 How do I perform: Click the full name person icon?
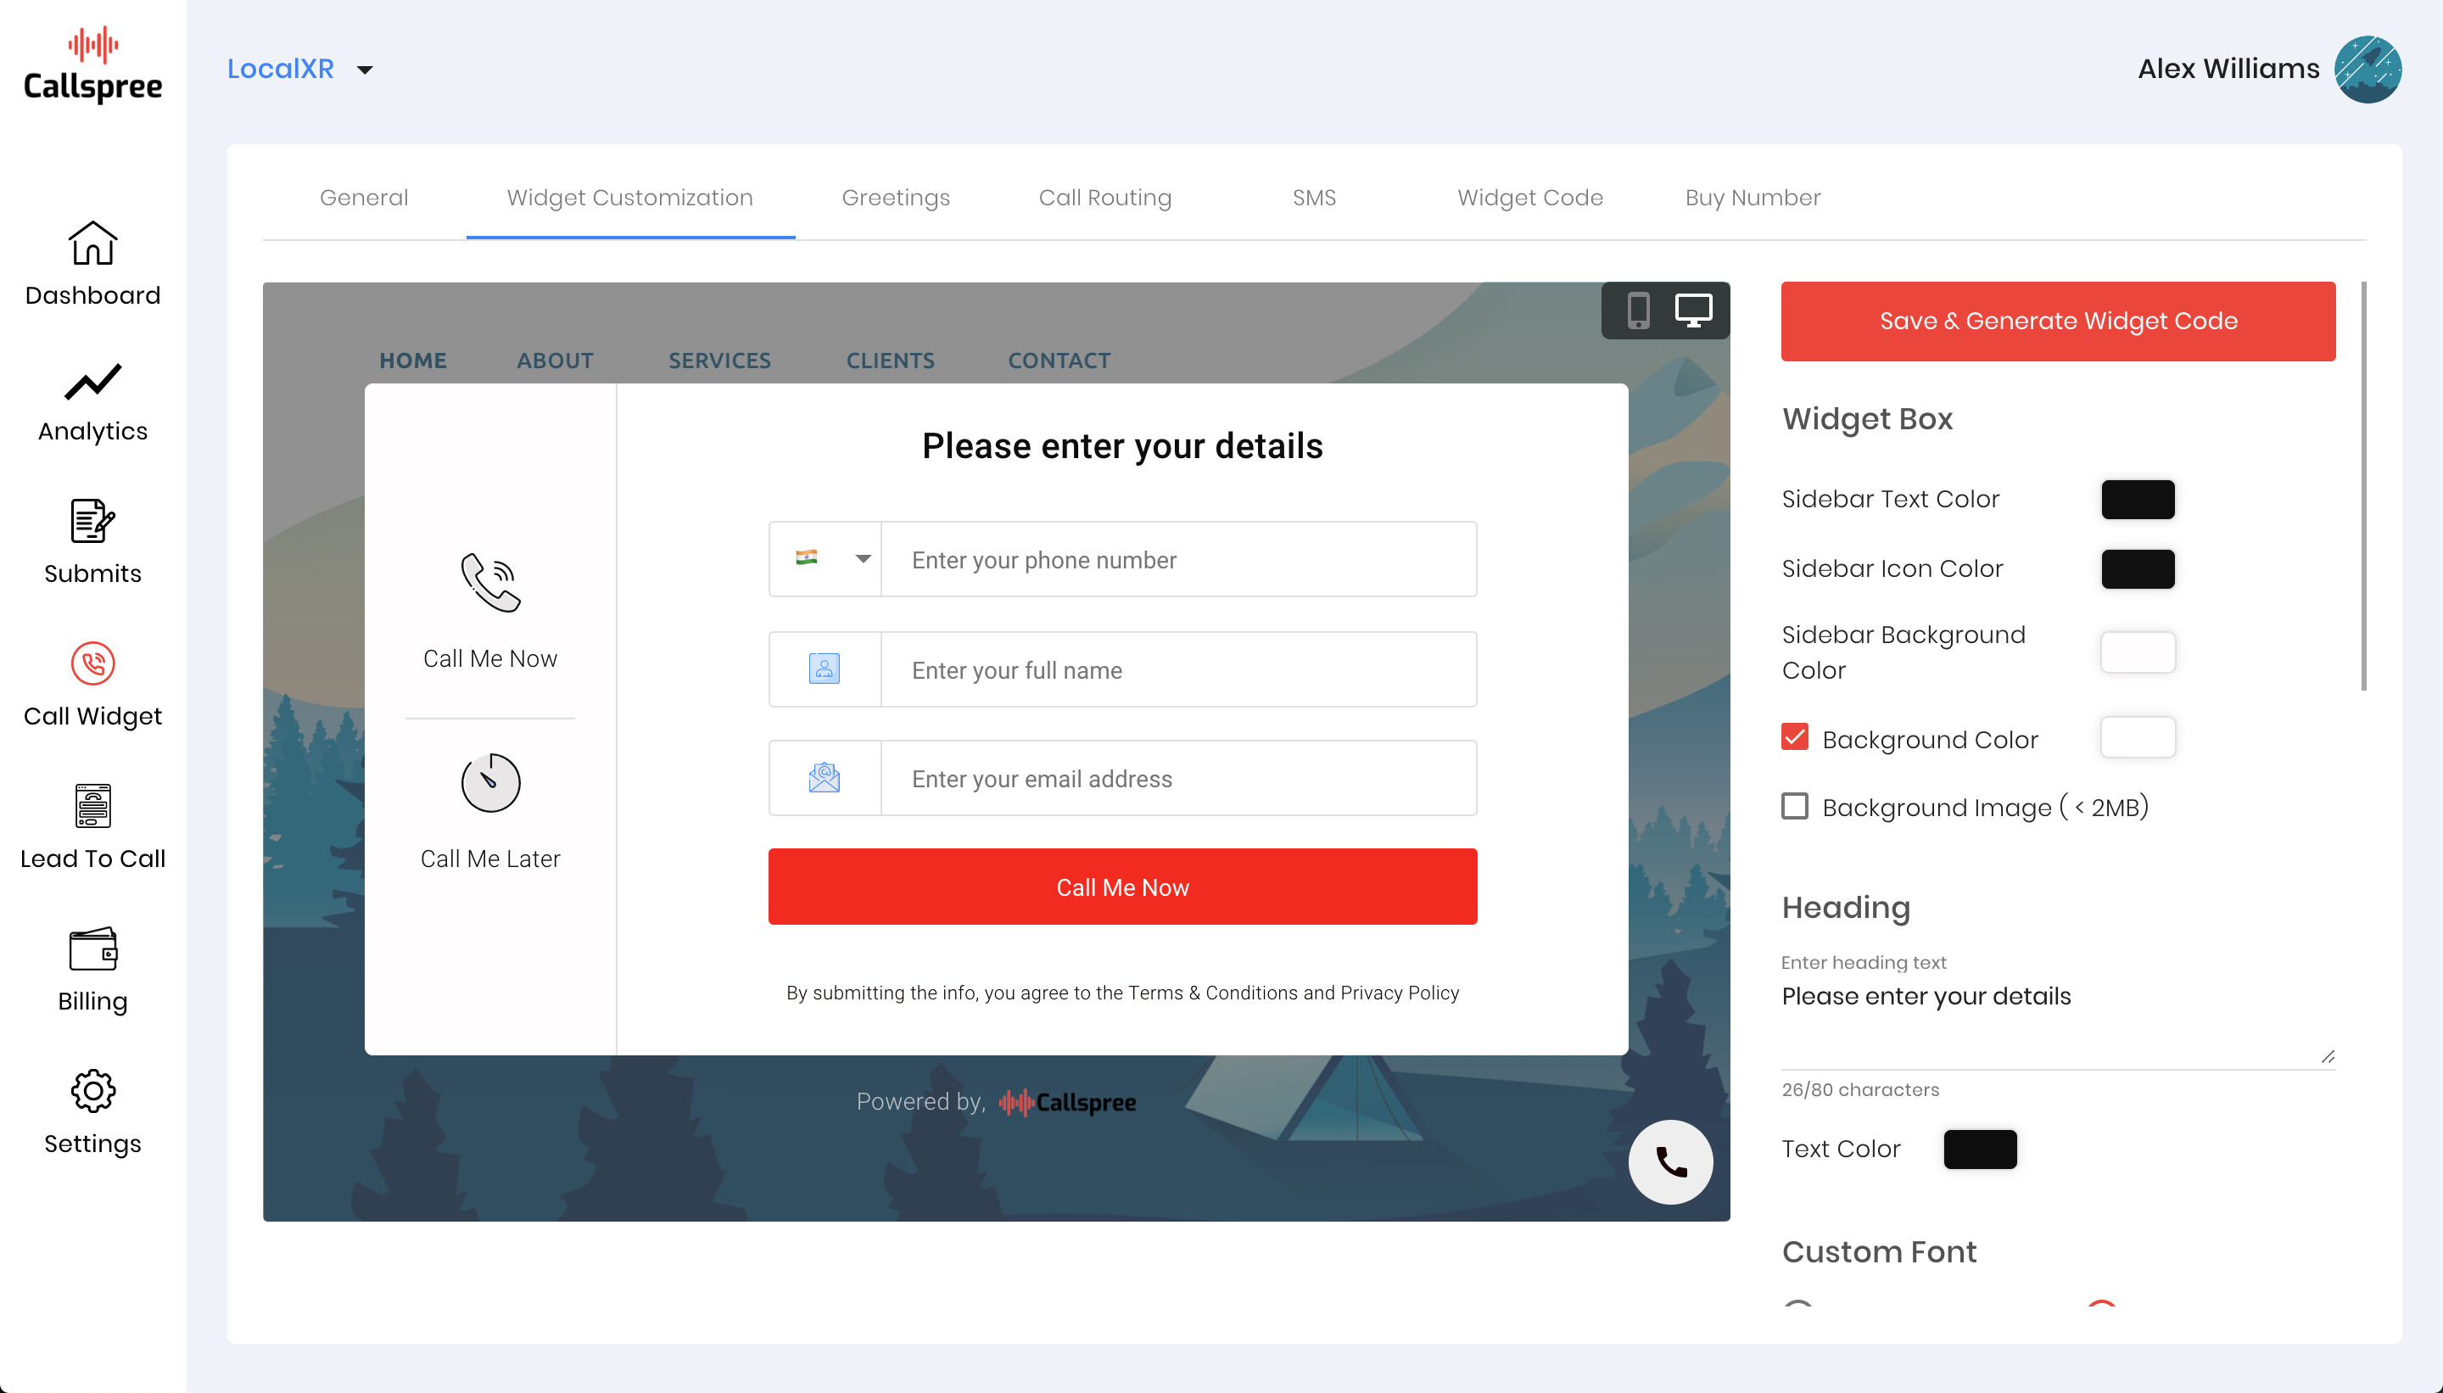coord(825,669)
